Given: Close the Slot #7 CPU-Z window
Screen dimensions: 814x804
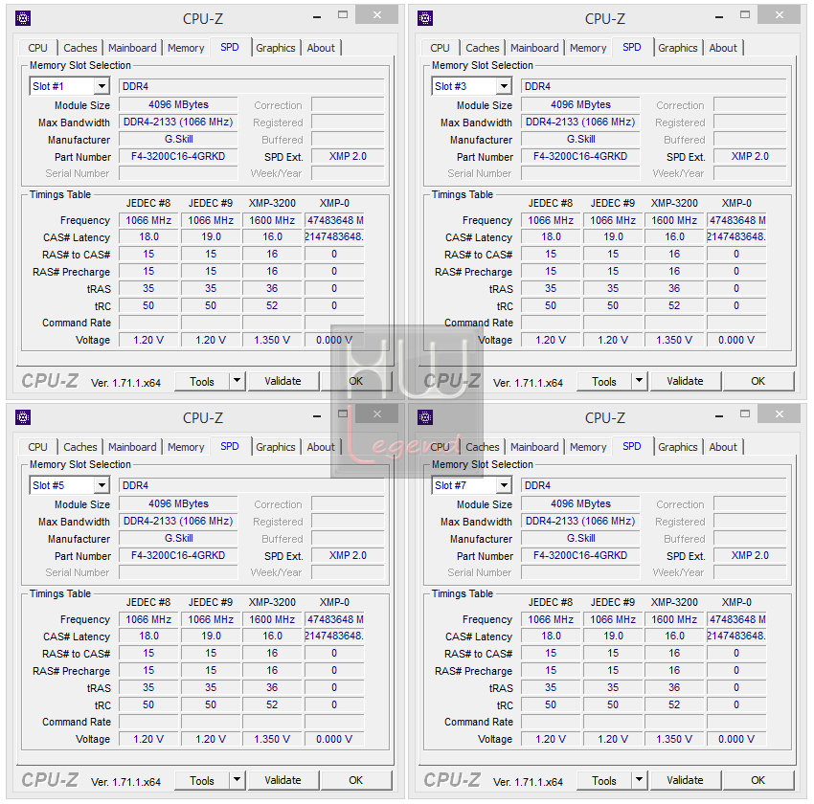Looking at the screenshot, I should pos(780,413).
